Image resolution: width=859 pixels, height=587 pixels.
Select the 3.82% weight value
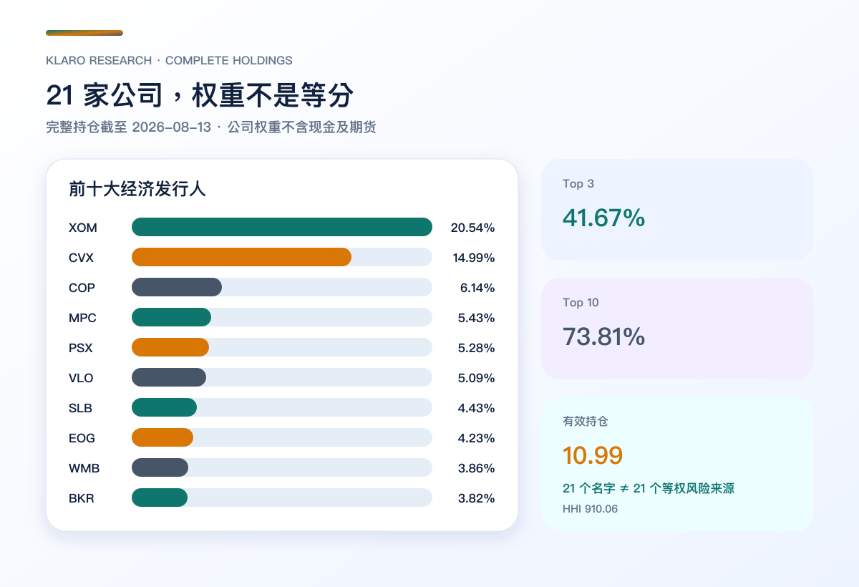point(477,498)
